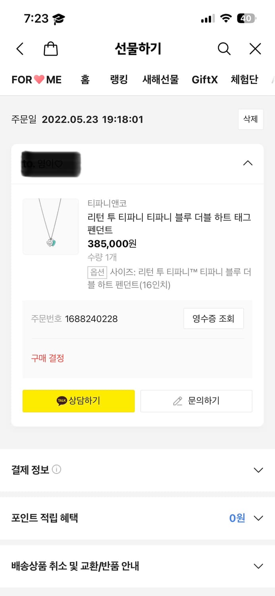Click the Tiffany necklace product thumbnail
This screenshot has height=596, width=275.
coord(50,226)
